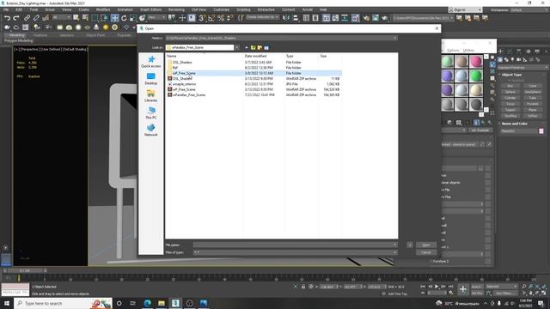Toggle the Angle Snap tool
The width and height of the screenshot is (550, 309).
(x=211, y=18)
